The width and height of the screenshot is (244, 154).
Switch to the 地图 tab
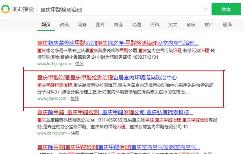(137, 24)
